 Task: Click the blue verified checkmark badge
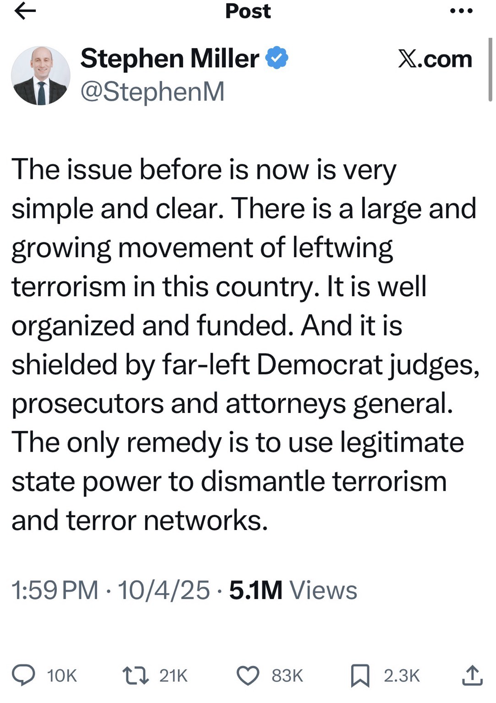(x=277, y=59)
